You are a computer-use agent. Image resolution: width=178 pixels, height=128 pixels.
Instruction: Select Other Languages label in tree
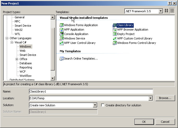(20, 38)
